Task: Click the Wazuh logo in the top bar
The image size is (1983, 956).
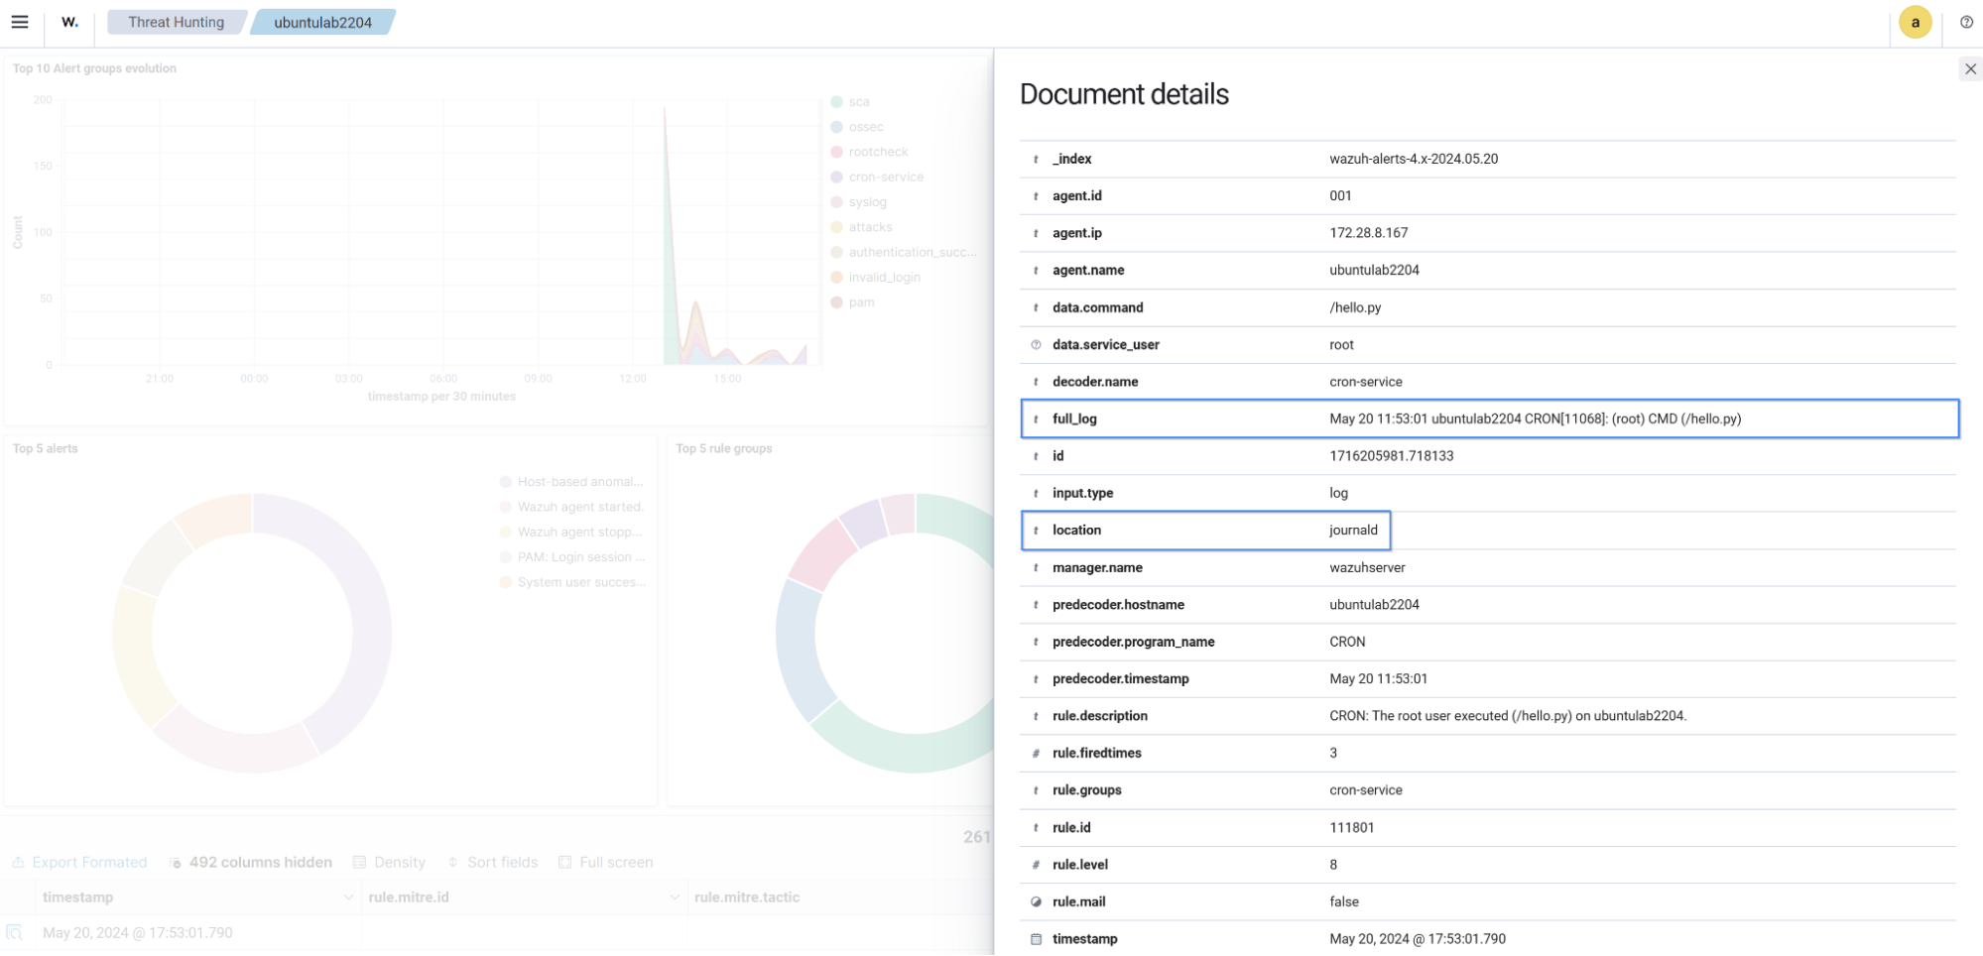Action: click(x=68, y=21)
